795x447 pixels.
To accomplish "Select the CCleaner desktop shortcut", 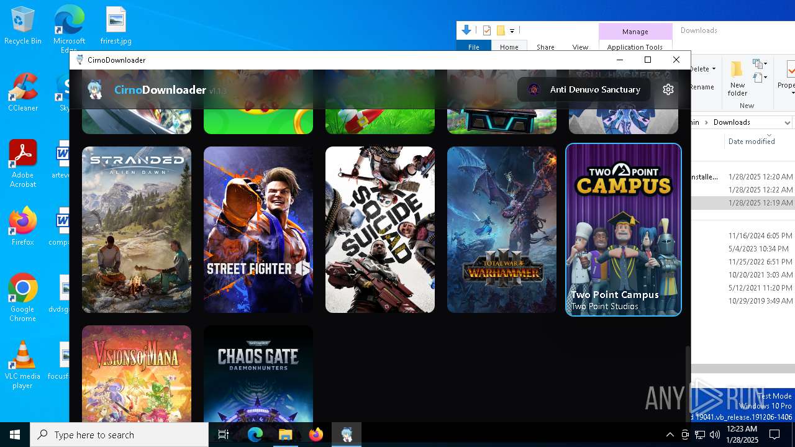I will 23,92.
